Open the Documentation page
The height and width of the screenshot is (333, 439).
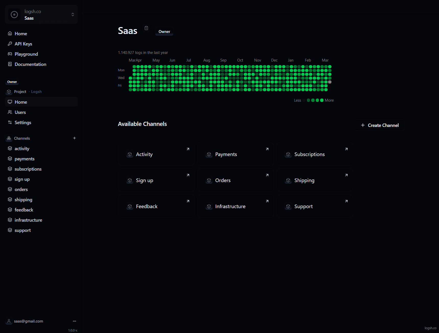click(x=41, y=64)
